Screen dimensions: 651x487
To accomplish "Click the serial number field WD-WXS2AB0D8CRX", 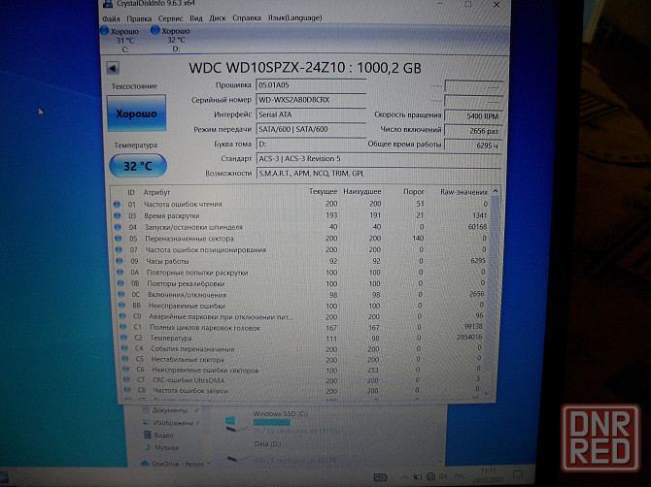I will click(x=311, y=100).
